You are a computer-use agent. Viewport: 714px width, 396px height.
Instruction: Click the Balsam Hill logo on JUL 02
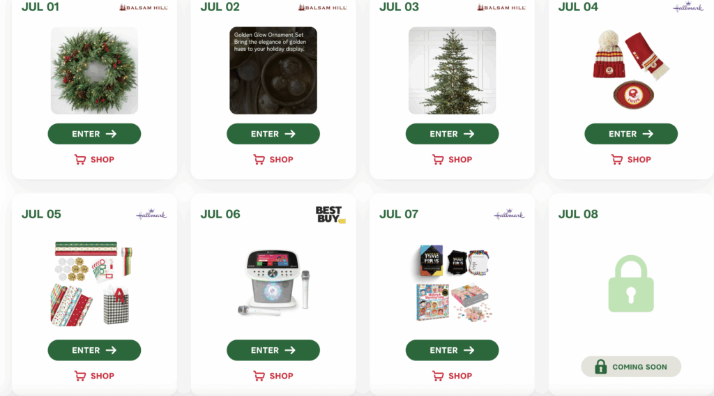[322, 7]
